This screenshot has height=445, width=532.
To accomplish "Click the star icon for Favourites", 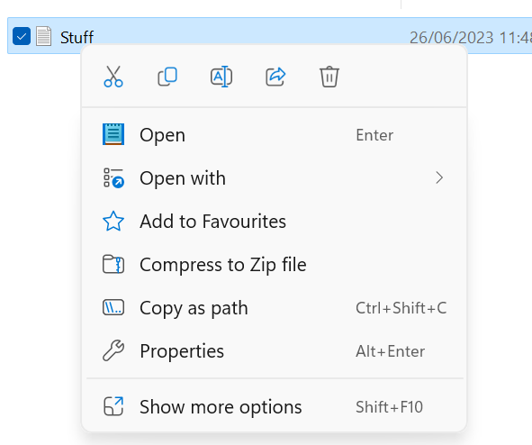I will [x=113, y=221].
